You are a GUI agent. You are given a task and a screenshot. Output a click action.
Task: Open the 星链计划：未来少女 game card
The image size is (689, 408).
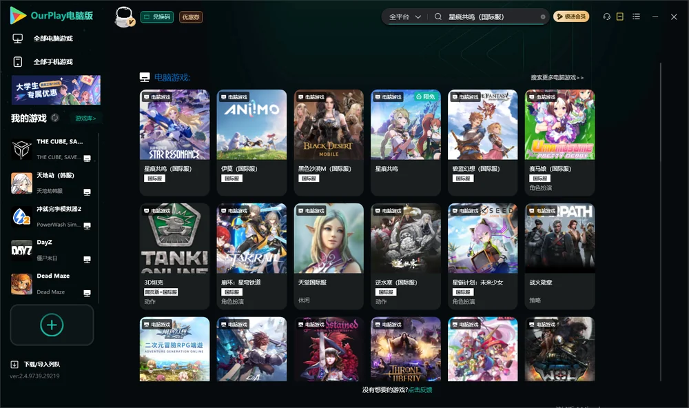tap(482, 256)
